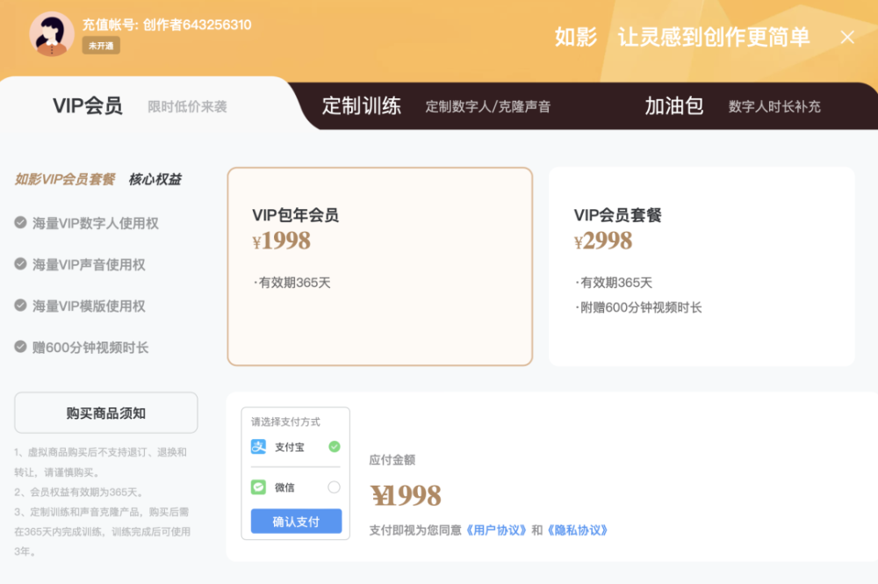
Task: Click the text 赠600分钟视频时长
Action: 90,348
